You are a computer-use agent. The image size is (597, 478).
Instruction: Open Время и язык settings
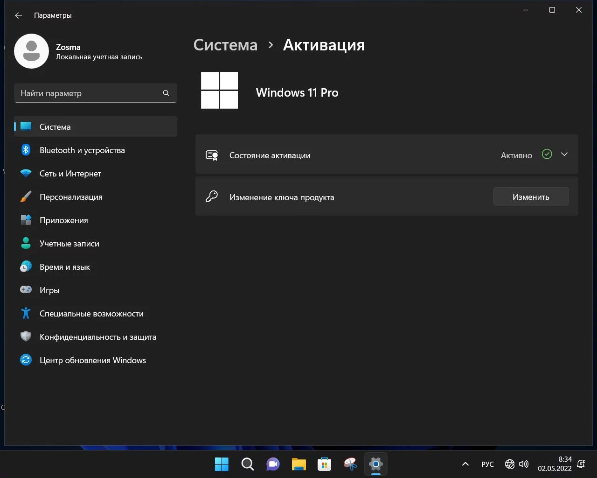pos(65,267)
